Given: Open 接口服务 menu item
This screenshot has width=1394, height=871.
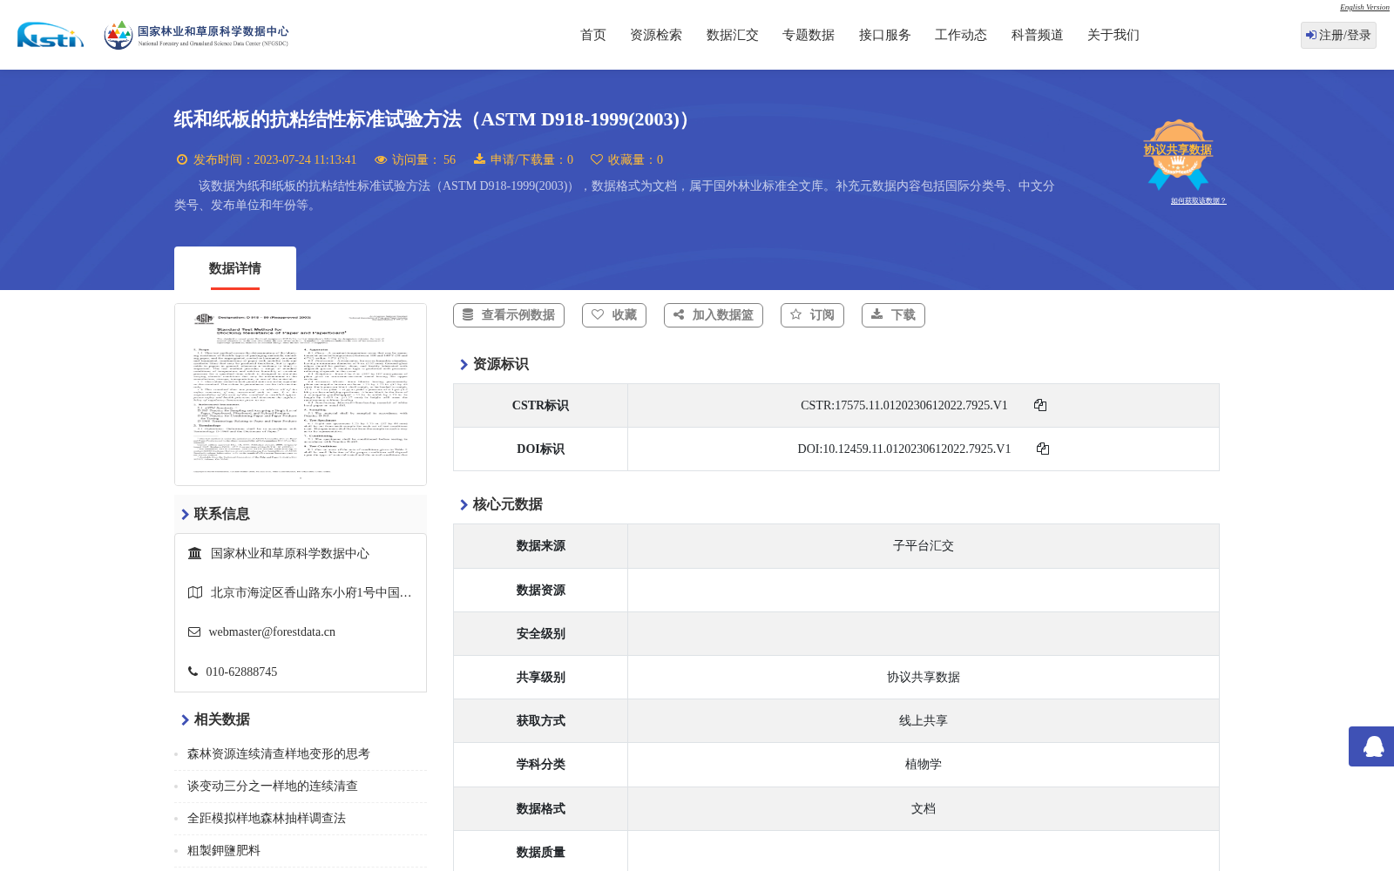Looking at the screenshot, I should click(x=885, y=35).
